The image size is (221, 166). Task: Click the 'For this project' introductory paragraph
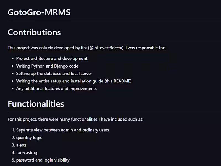75,120
